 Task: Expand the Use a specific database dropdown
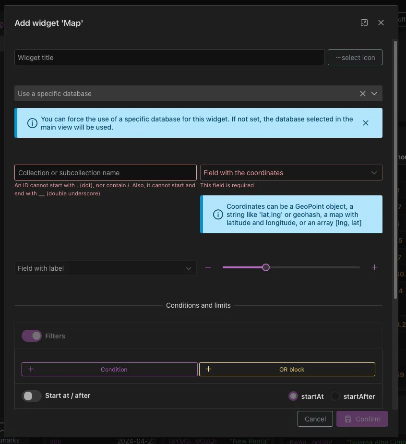coord(374,94)
